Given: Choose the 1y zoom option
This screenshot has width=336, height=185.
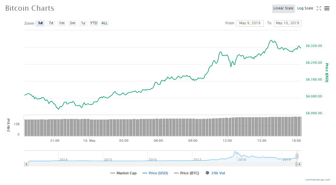Looking at the screenshot, I should 83,23.
